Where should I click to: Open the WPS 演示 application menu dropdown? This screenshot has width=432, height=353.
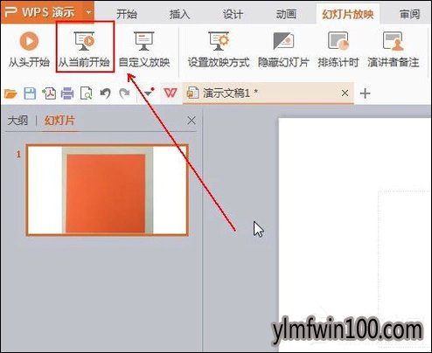coord(89,12)
